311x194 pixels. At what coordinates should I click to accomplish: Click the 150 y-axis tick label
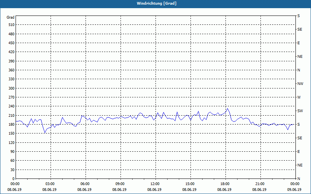pos(12,133)
